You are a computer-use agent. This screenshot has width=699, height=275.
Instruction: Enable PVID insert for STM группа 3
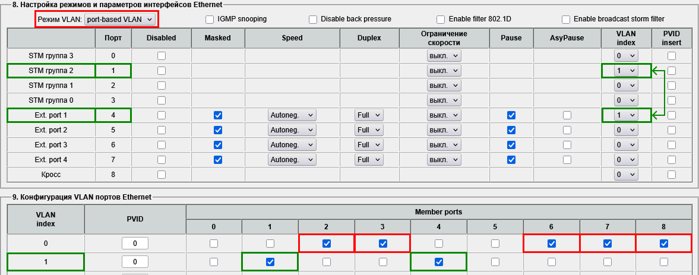(671, 56)
